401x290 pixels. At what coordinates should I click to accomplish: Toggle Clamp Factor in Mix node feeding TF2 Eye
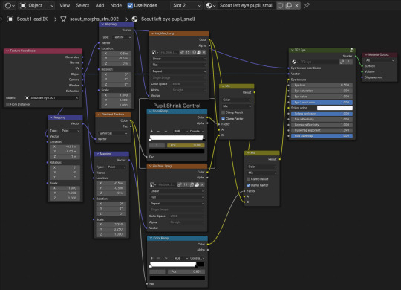(x=248, y=185)
